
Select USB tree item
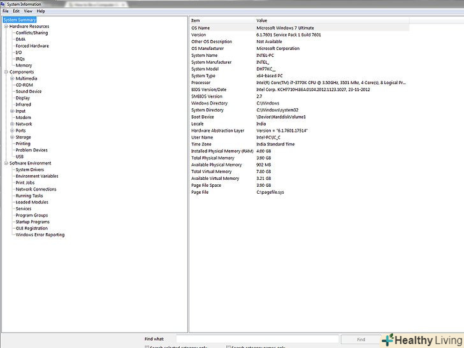pos(20,157)
